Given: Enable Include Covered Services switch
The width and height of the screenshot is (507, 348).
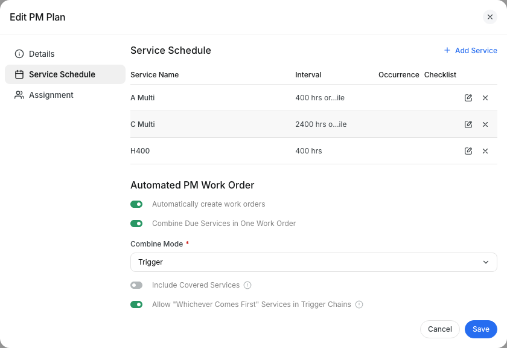Looking at the screenshot, I should [x=136, y=285].
